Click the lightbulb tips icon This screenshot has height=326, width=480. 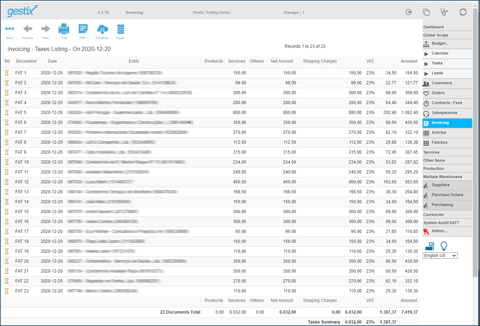444,246
